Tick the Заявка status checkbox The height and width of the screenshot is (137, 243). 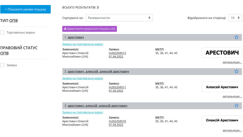coord(2,65)
